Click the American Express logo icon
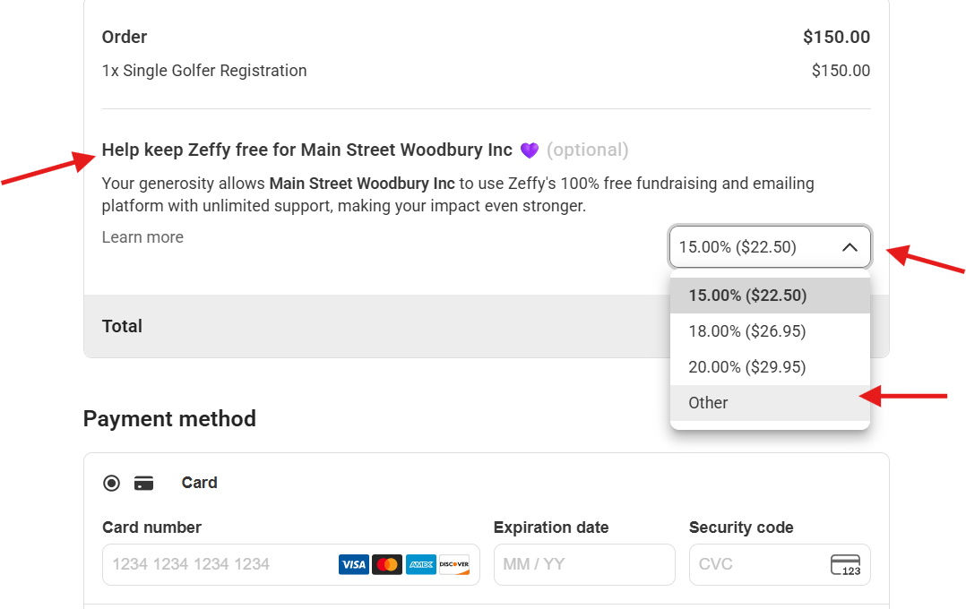The width and height of the screenshot is (966, 609). coord(421,564)
